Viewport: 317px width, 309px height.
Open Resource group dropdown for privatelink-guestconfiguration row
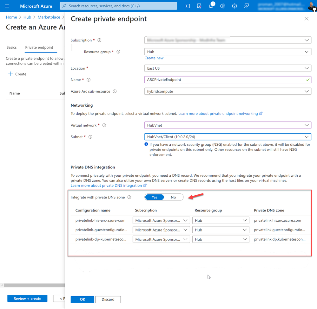[x=221, y=230]
